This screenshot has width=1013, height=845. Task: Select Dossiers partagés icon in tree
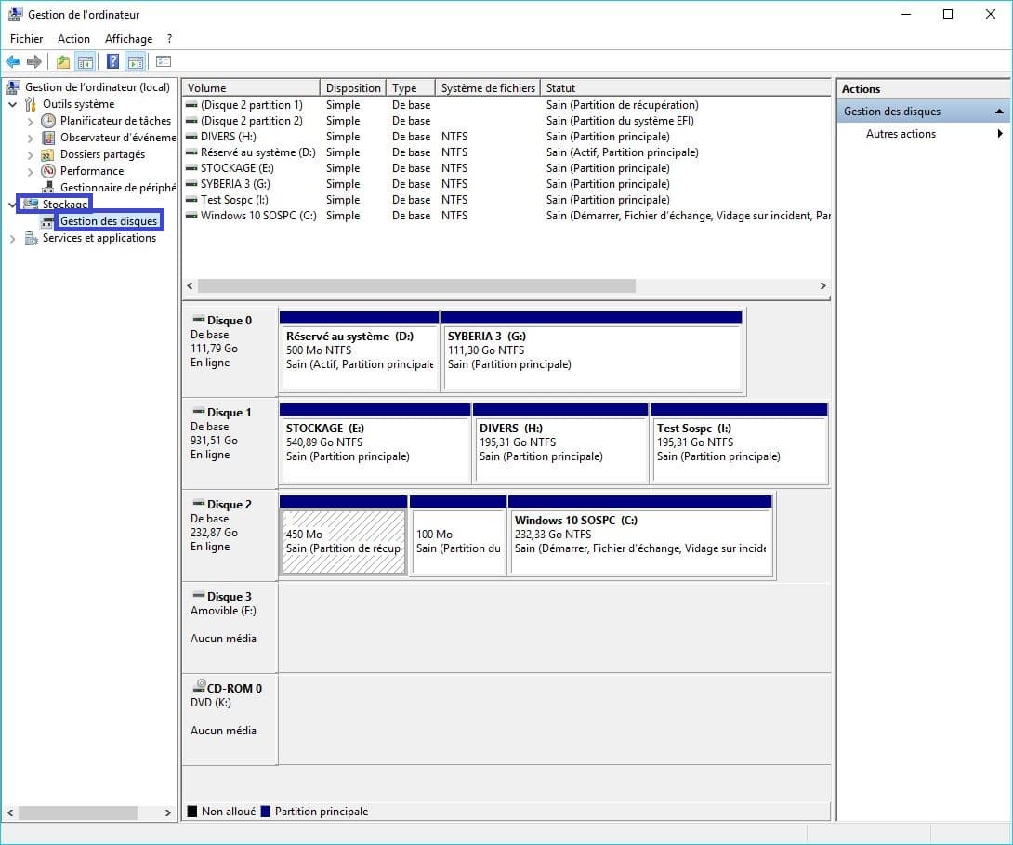pos(48,154)
